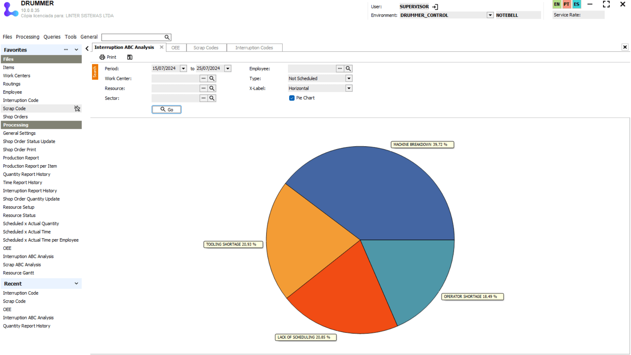Unpin Scrap Code favorite star icon
The image size is (631, 355).
(x=77, y=108)
